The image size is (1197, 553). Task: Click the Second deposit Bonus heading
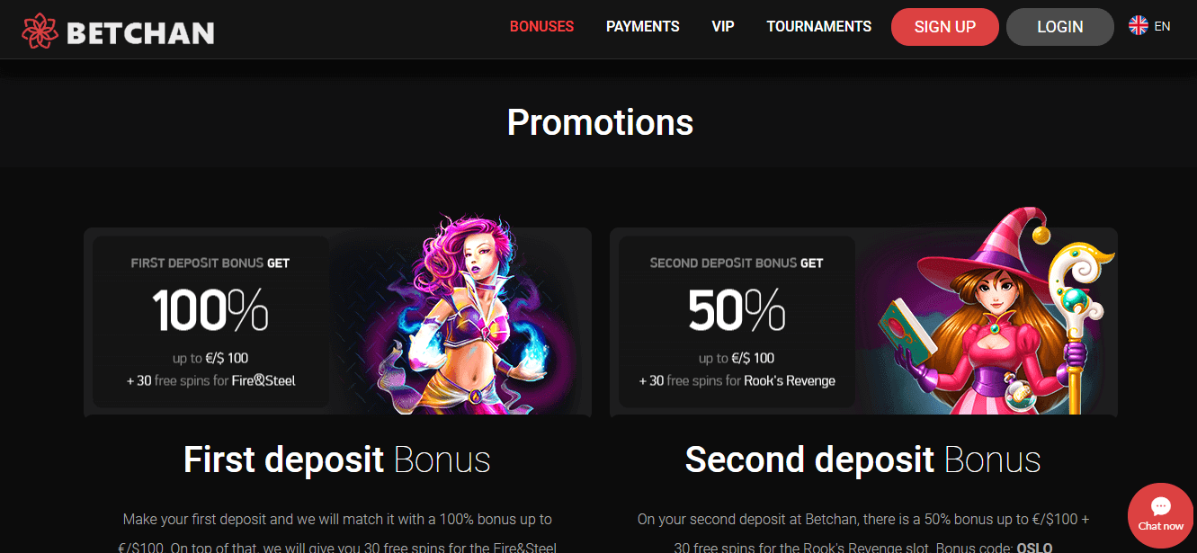863,460
